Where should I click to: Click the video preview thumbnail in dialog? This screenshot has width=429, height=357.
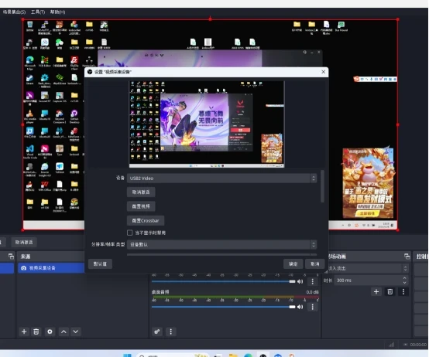(x=207, y=124)
